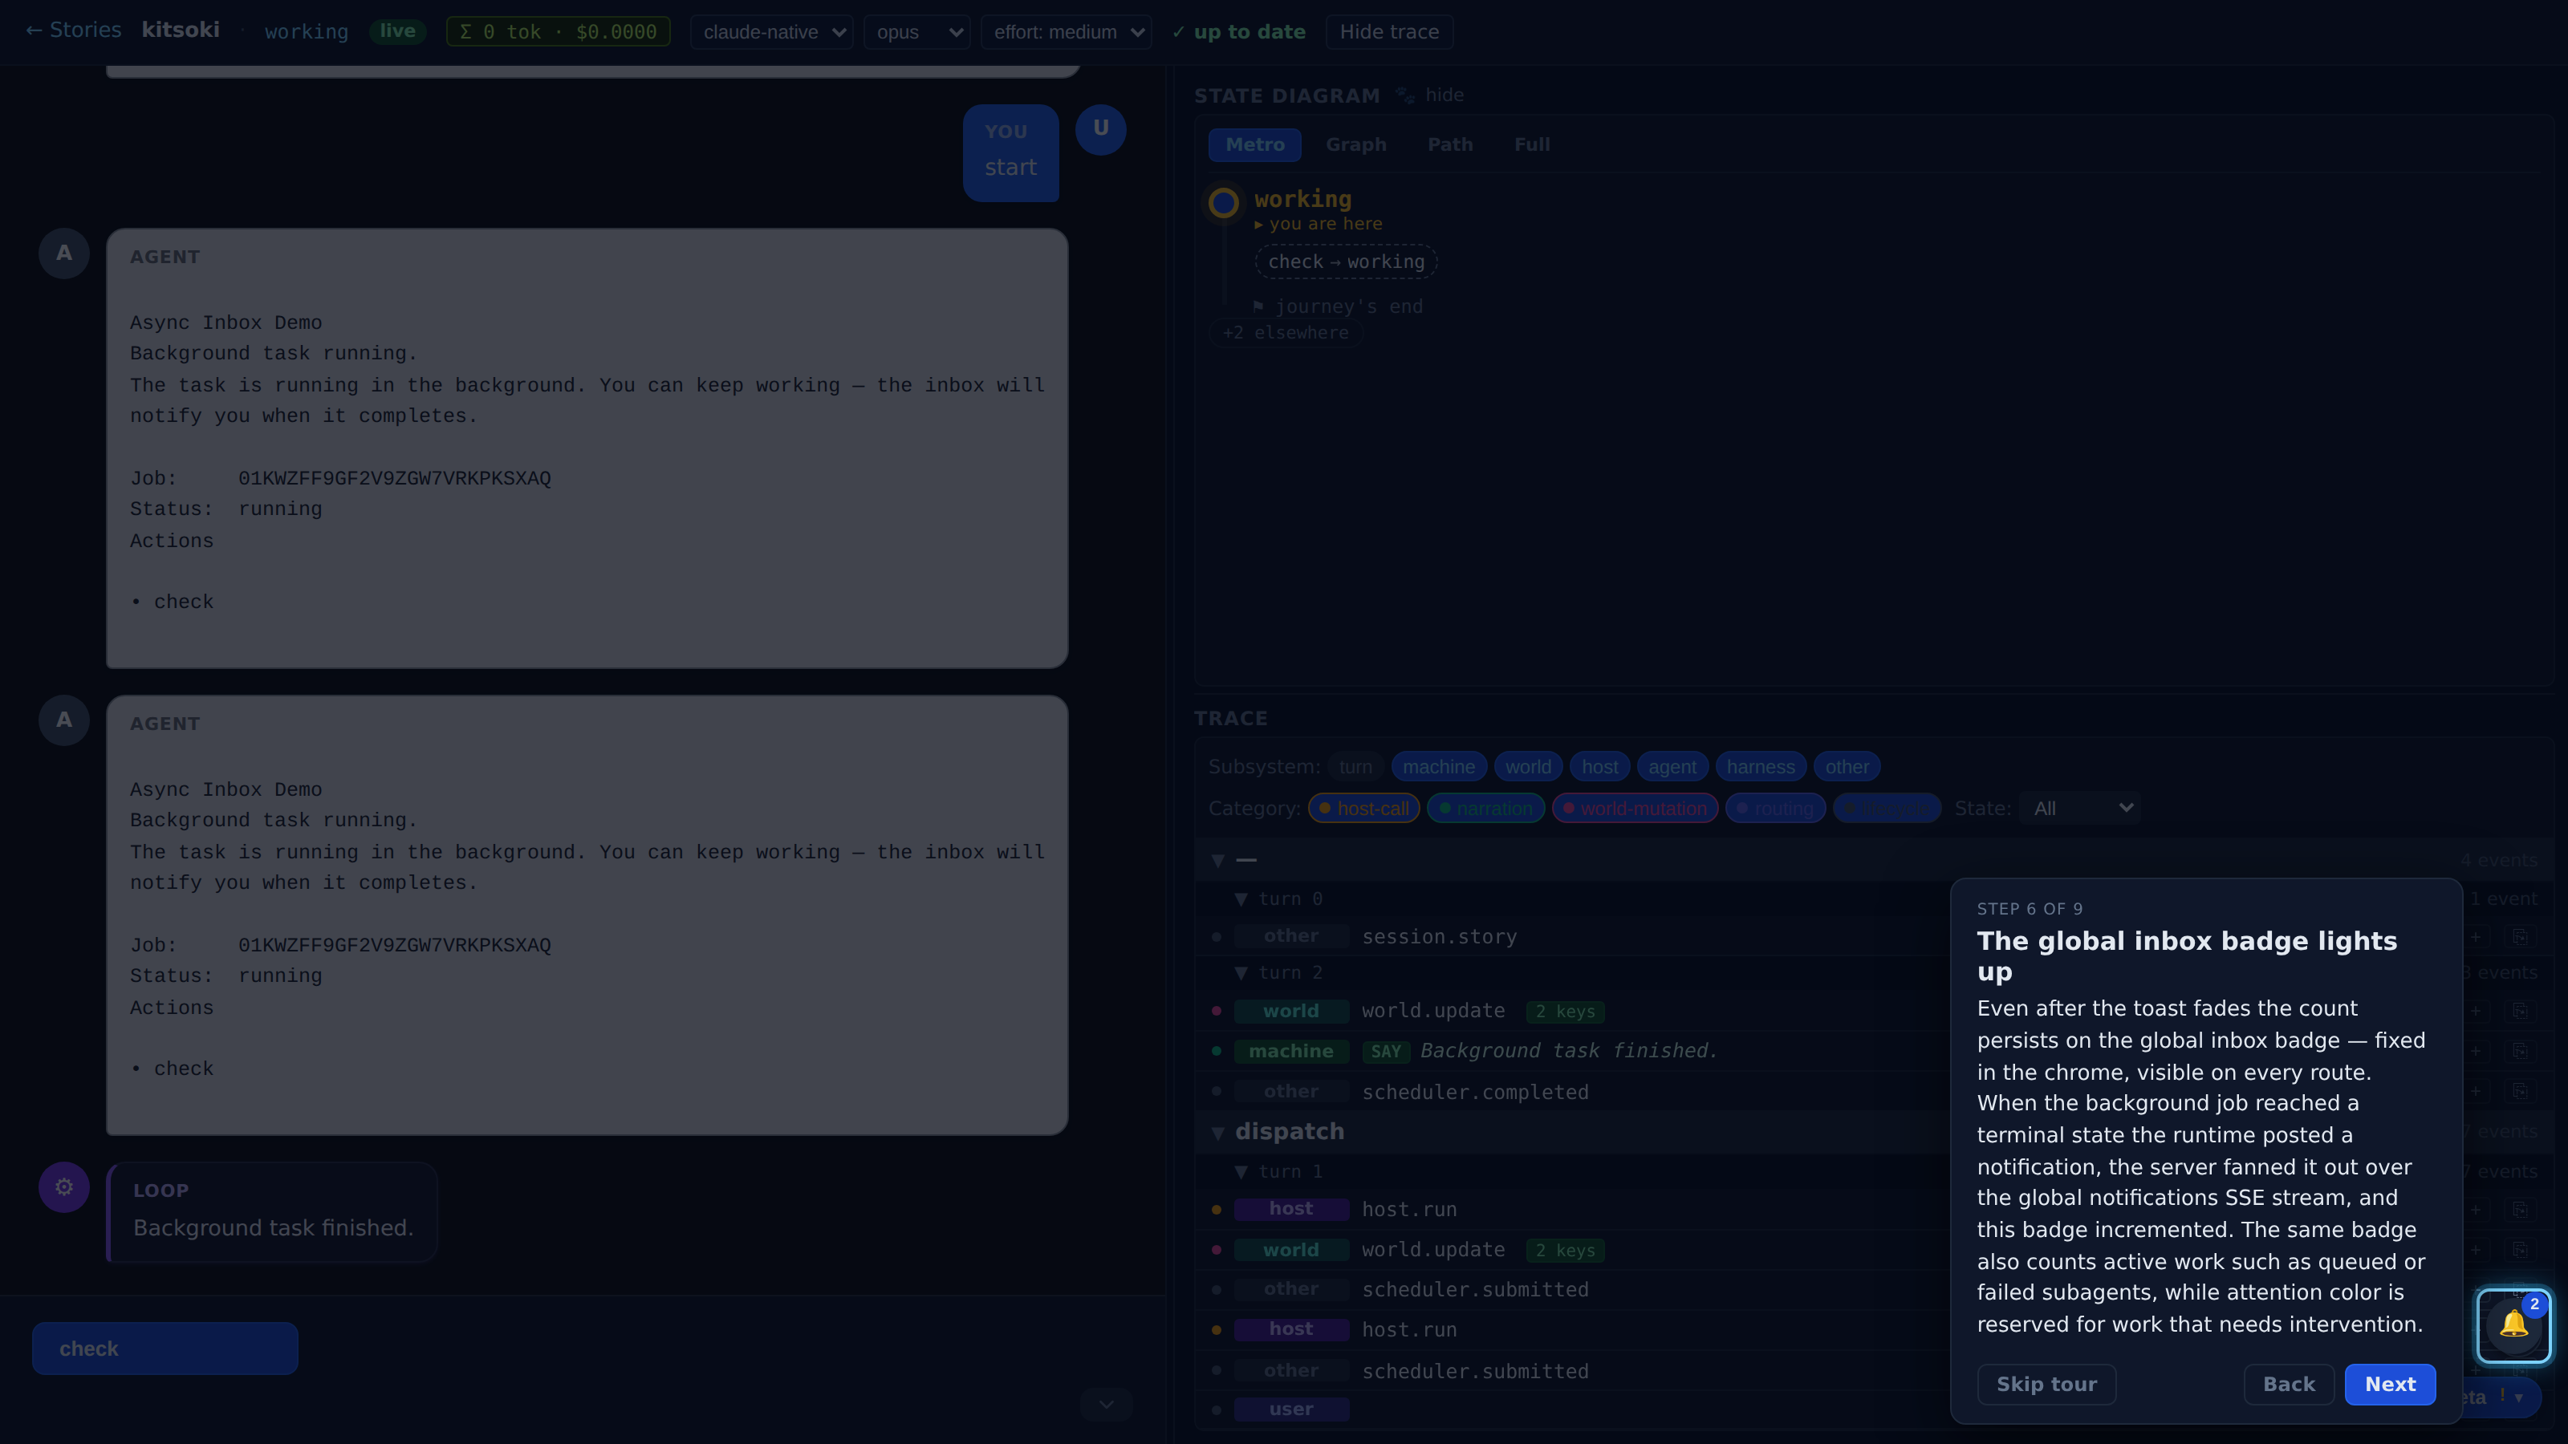This screenshot has width=2568, height=1444.
Task: Toggle the agent subsystem filter
Action: (1672, 766)
